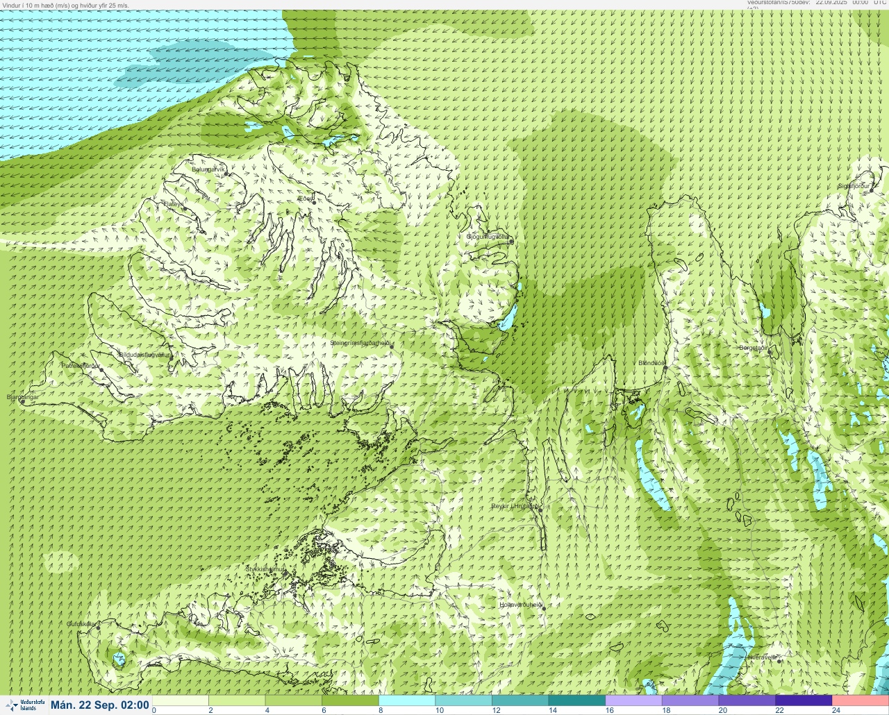This screenshot has width=889, height=715.
Task: Click the Bolungarvík station label
Action: point(208,169)
